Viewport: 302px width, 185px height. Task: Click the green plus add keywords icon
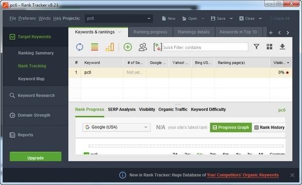click(128, 47)
